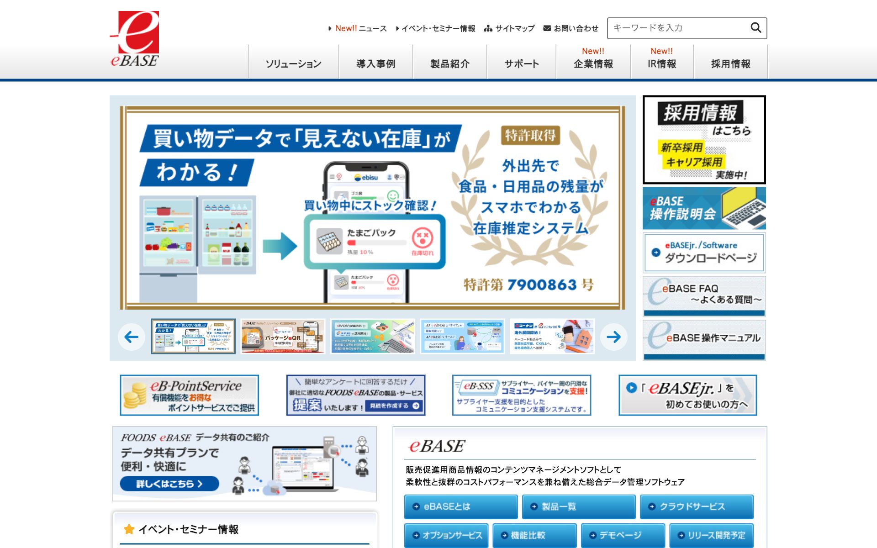This screenshot has height=548, width=877.
Task: Click the 機能比較 button
Action: 534,535
